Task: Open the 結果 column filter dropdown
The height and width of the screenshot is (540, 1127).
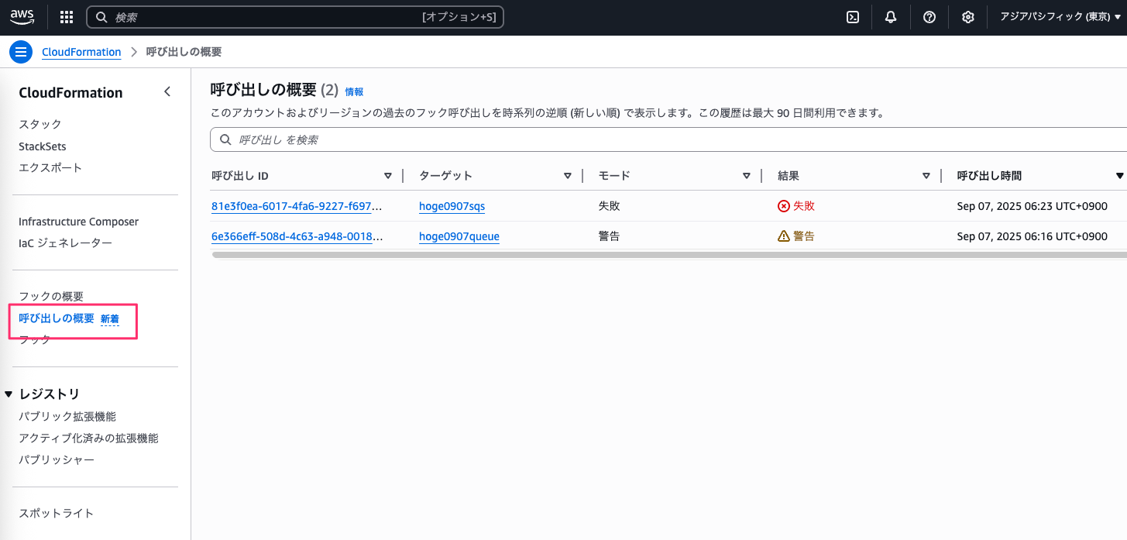Action: [x=926, y=175]
